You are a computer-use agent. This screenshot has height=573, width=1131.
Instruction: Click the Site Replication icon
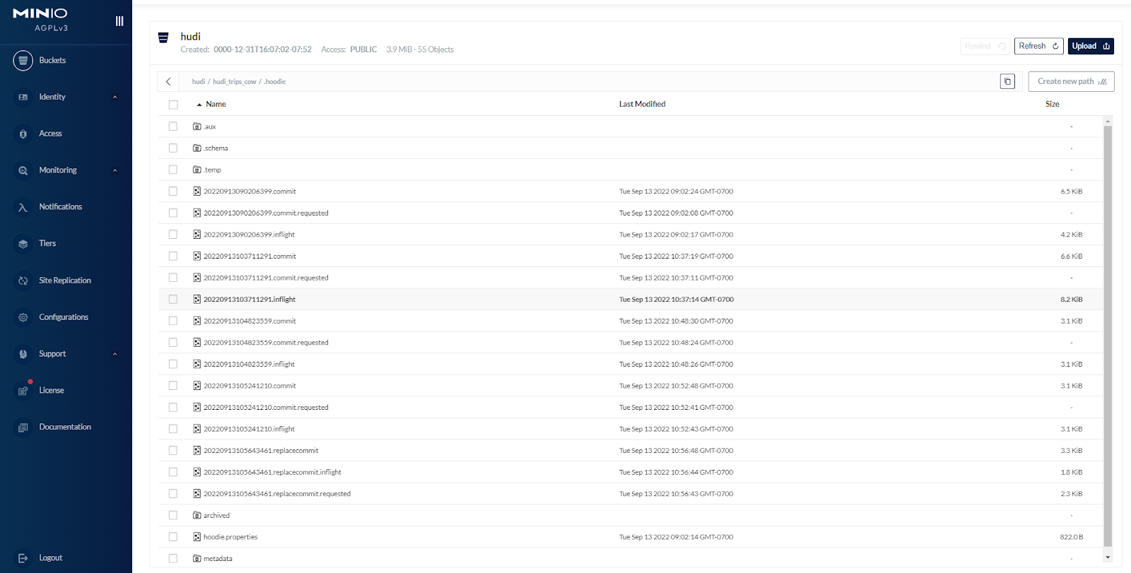click(23, 280)
